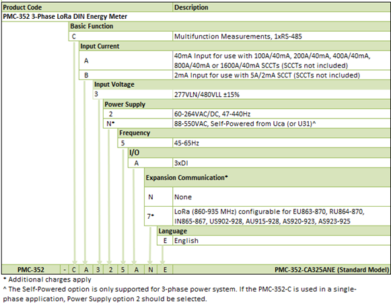Click the Self-Powered option footnote text
Image resolution: width=391 pixels, height=303 pixels.
tap(180, 294)
